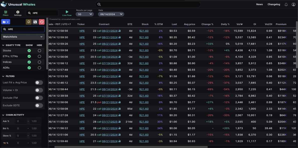Click the red reset history button
Image resolution: width=298 pixels, height=148 pixels.
tap(42, 22)
